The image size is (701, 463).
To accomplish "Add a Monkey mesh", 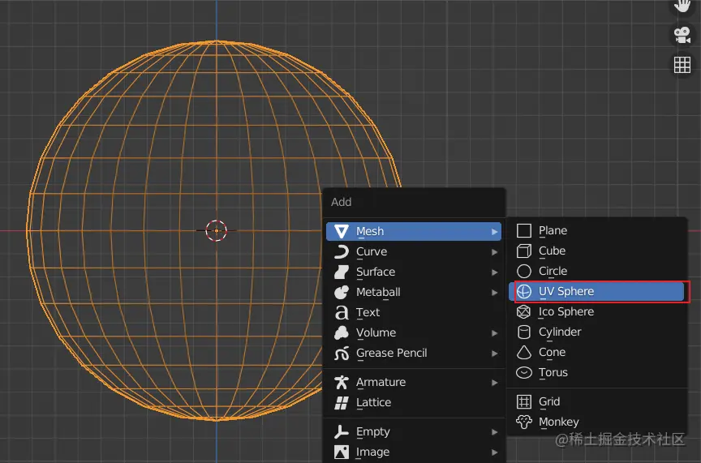I will tap(596, 422).
